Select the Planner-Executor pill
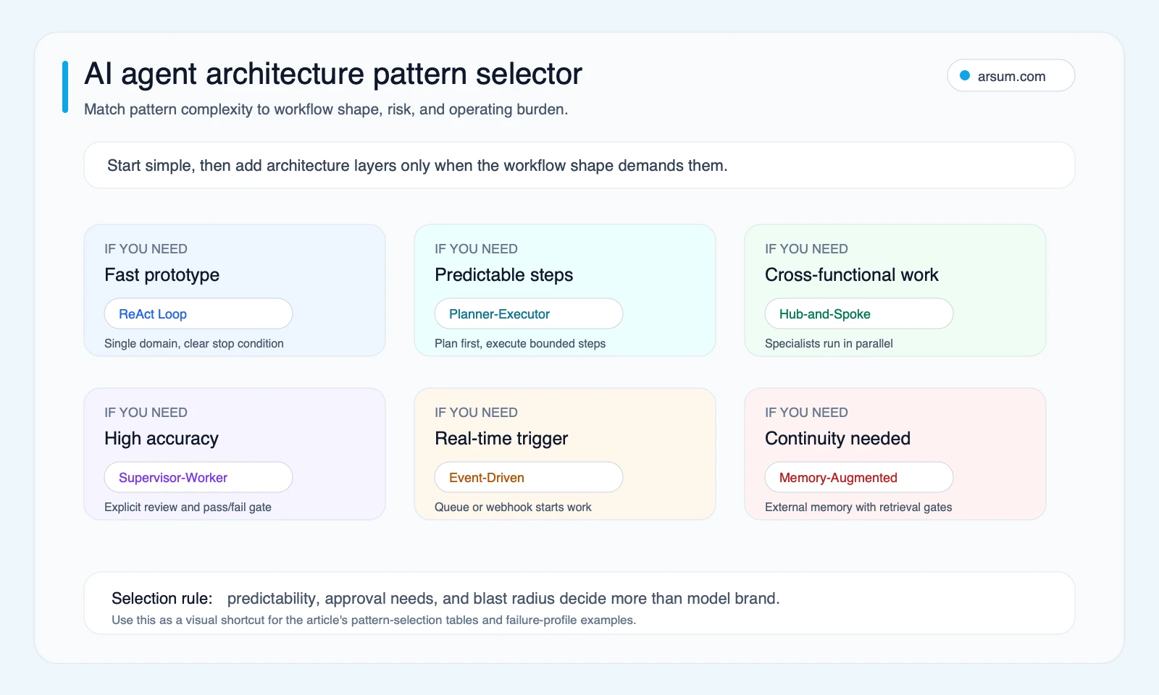The width and height of the screenshot is (1159, 695). point(529,313)
